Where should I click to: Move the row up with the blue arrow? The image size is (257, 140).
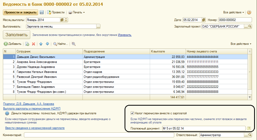pyautogui.click(x=41, y=44)
